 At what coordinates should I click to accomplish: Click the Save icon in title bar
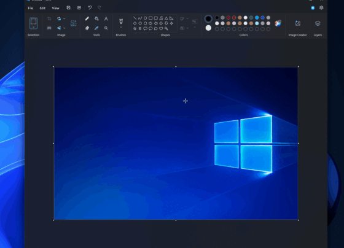pyautogui.click(x=68, y=8)
